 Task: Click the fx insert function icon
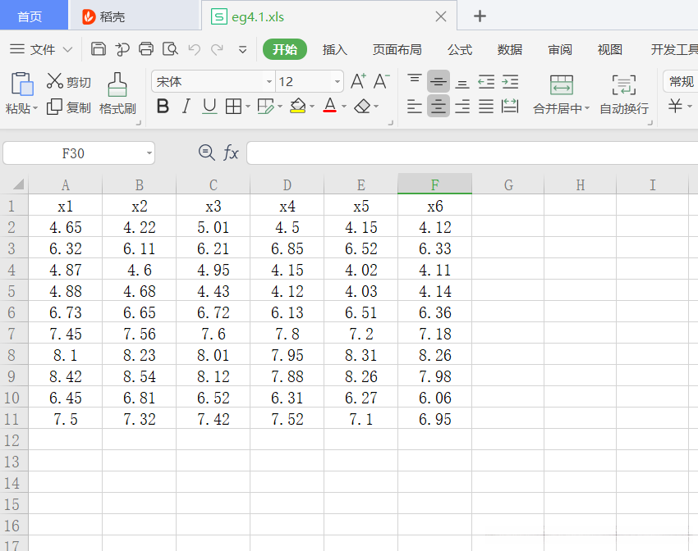click(x=232, y=153)
